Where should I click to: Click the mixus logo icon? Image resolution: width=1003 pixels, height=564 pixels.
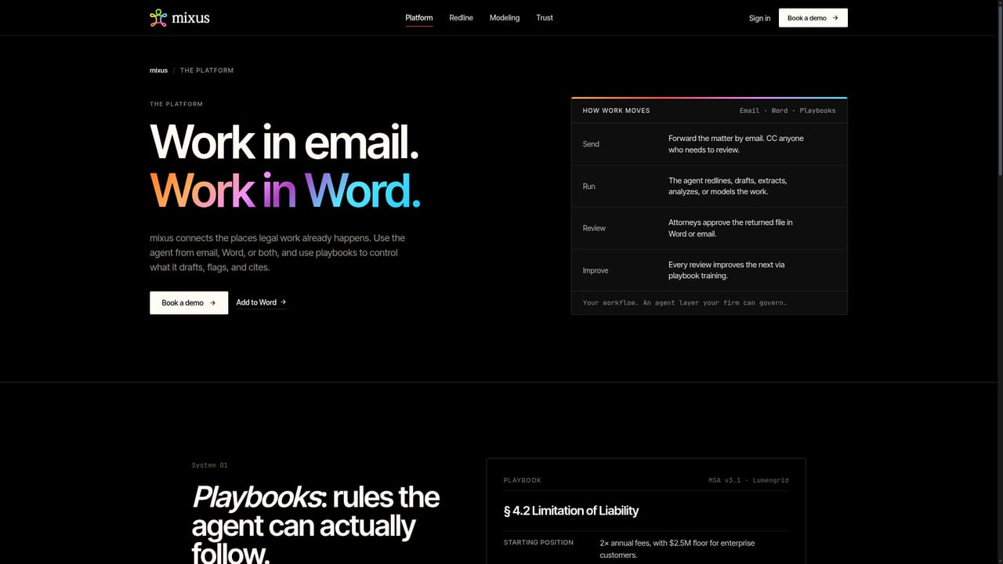tap(158, 17)
